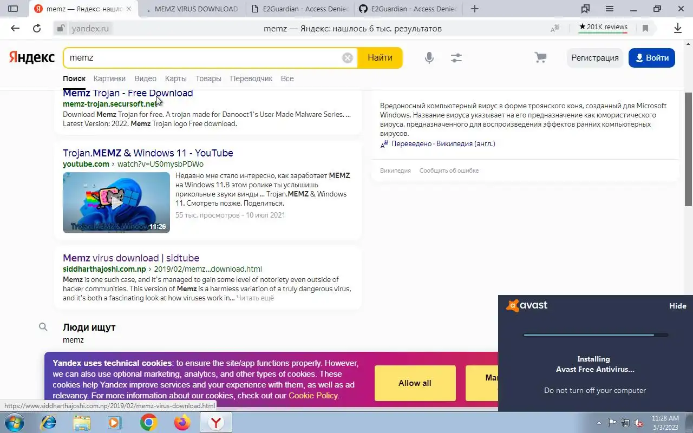The height and width of the screenshot is (433, 693).
Task: Open search settings sliders icon
Action: point(456,58)
